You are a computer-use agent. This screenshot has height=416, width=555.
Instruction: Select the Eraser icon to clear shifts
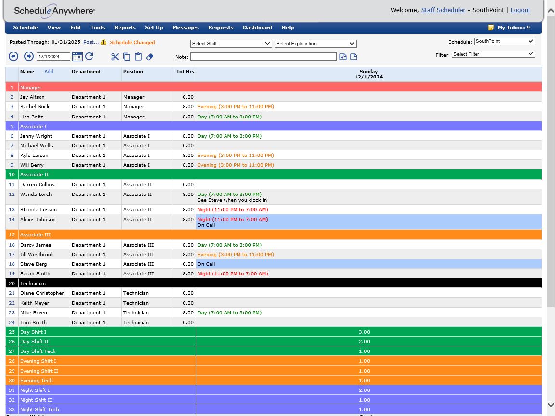(x=150, y=56)
